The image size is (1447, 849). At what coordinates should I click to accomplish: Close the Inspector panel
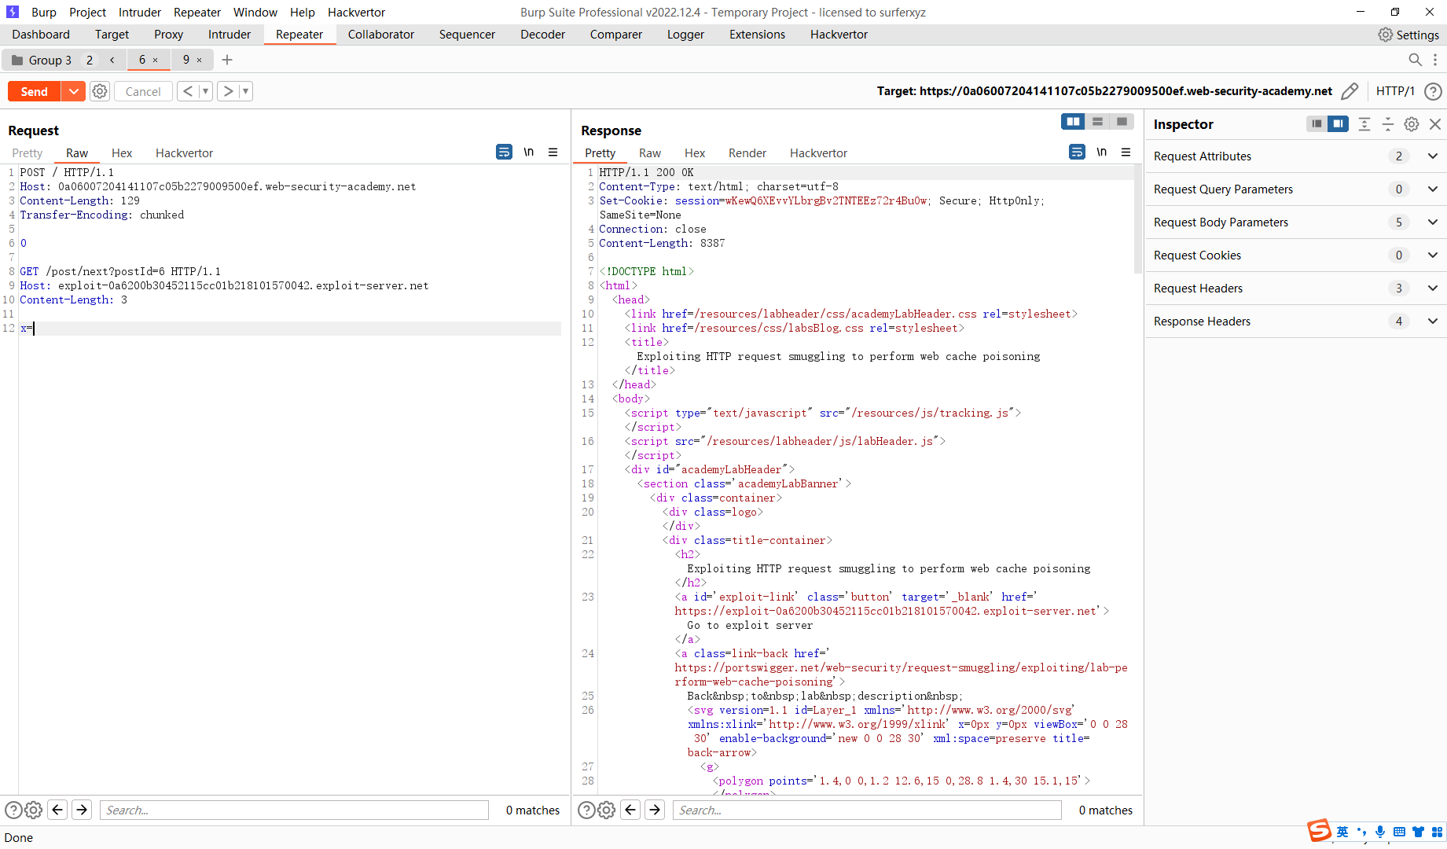tap(1435, 124)
